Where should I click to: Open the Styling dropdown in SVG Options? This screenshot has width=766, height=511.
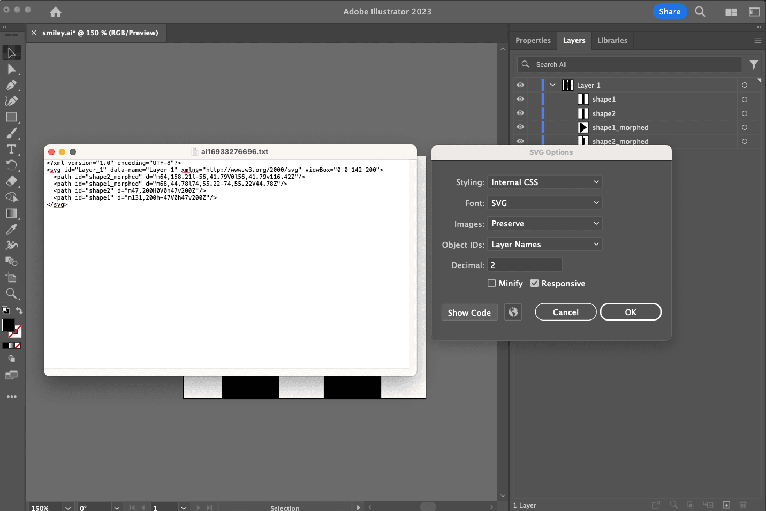click(x=544, y=181)
